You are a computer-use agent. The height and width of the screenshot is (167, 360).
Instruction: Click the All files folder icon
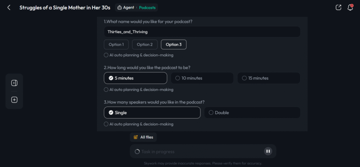pos(136,137)
